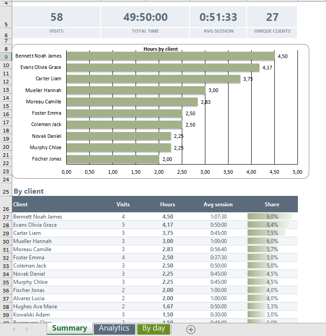This screenshot has width=326, height=336.
Task: Select the 1:07:30 avg session cell
Action: 218,217
